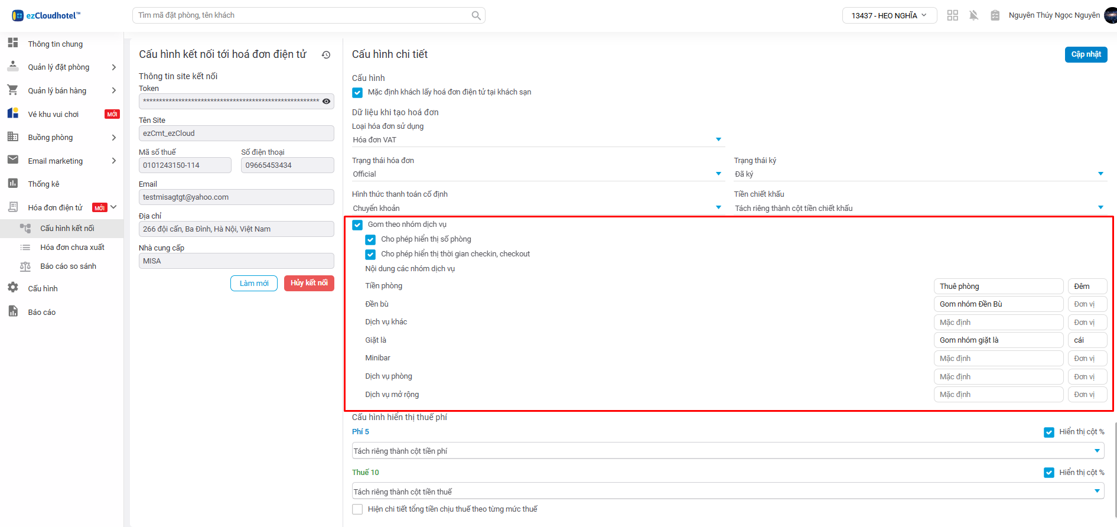This screenshot has width=1117, height=527.
Task: Open the Trạng thái ký dropdown
Action: click(919, 174)
